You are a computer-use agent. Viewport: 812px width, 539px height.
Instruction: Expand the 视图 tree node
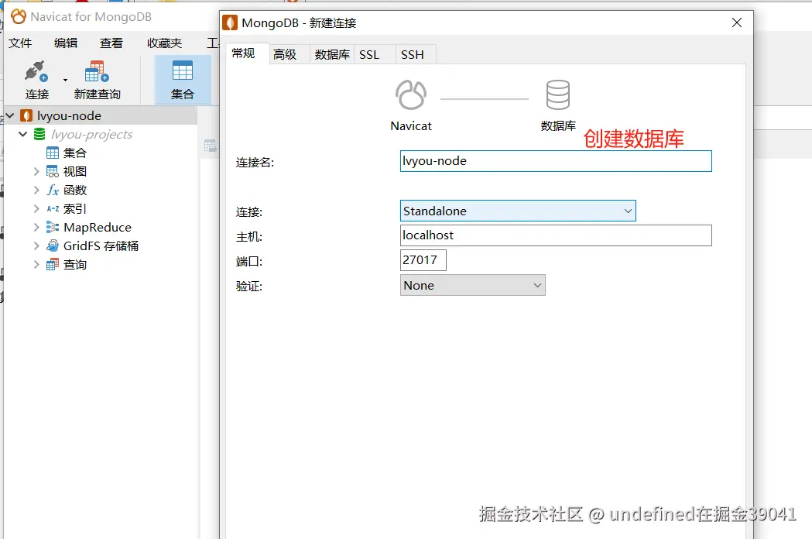(36, 172)
